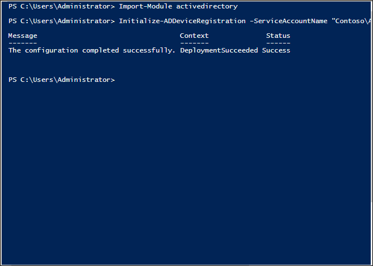Click the dashed underline beneath Message
Viewport: 373px width, 266px height.
tap(23, 43)
